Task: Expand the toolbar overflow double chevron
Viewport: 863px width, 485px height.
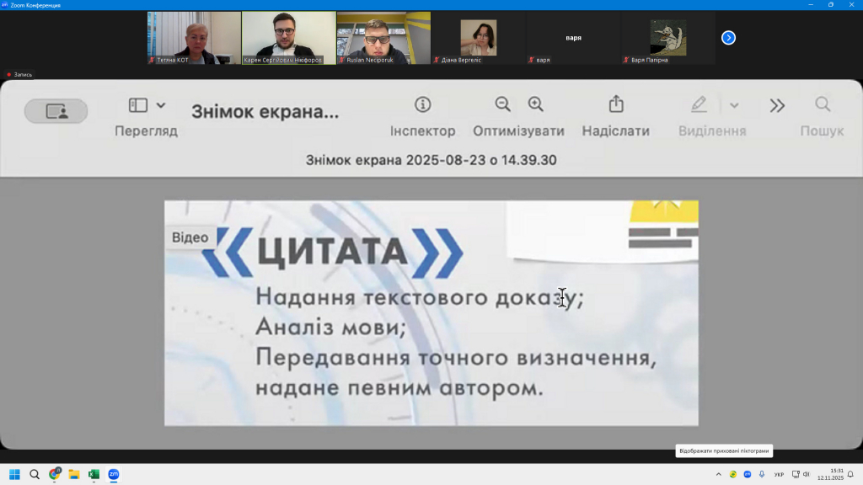Action: click(777, 105)
